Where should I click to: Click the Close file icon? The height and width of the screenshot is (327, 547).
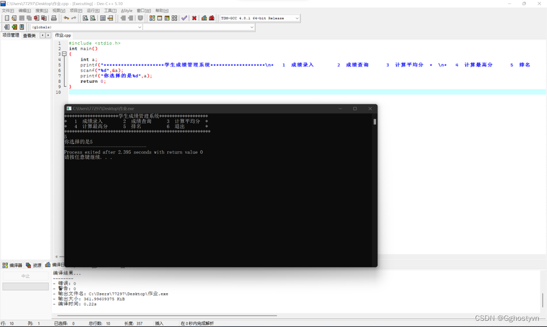37,18
